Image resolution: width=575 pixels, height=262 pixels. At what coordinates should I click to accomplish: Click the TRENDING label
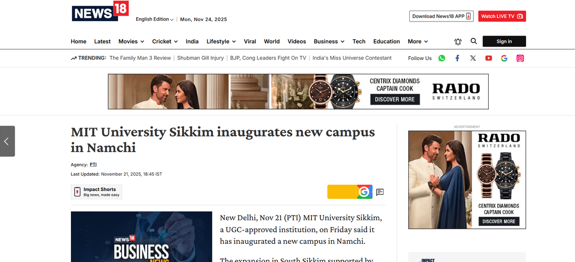click(92, 58)
